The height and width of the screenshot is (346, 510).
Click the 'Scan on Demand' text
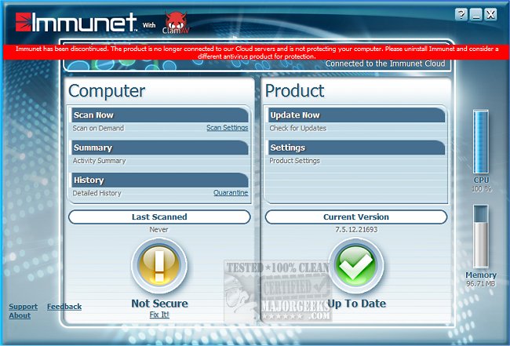[98, 128]
